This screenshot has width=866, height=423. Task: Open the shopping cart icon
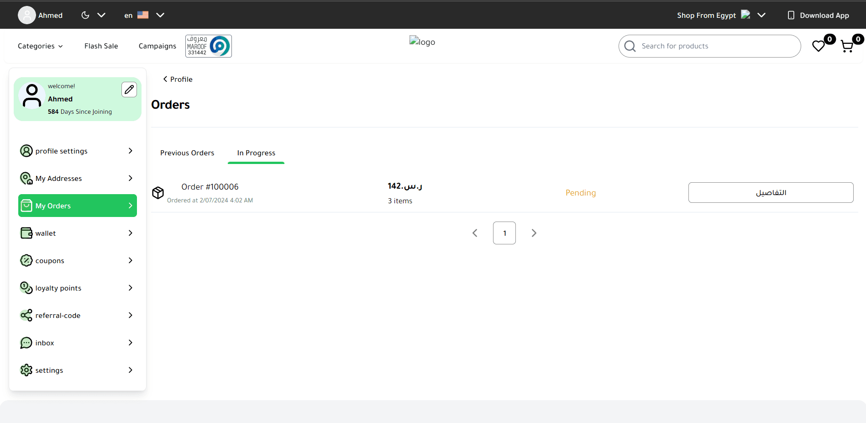click(x=847, y=47)
